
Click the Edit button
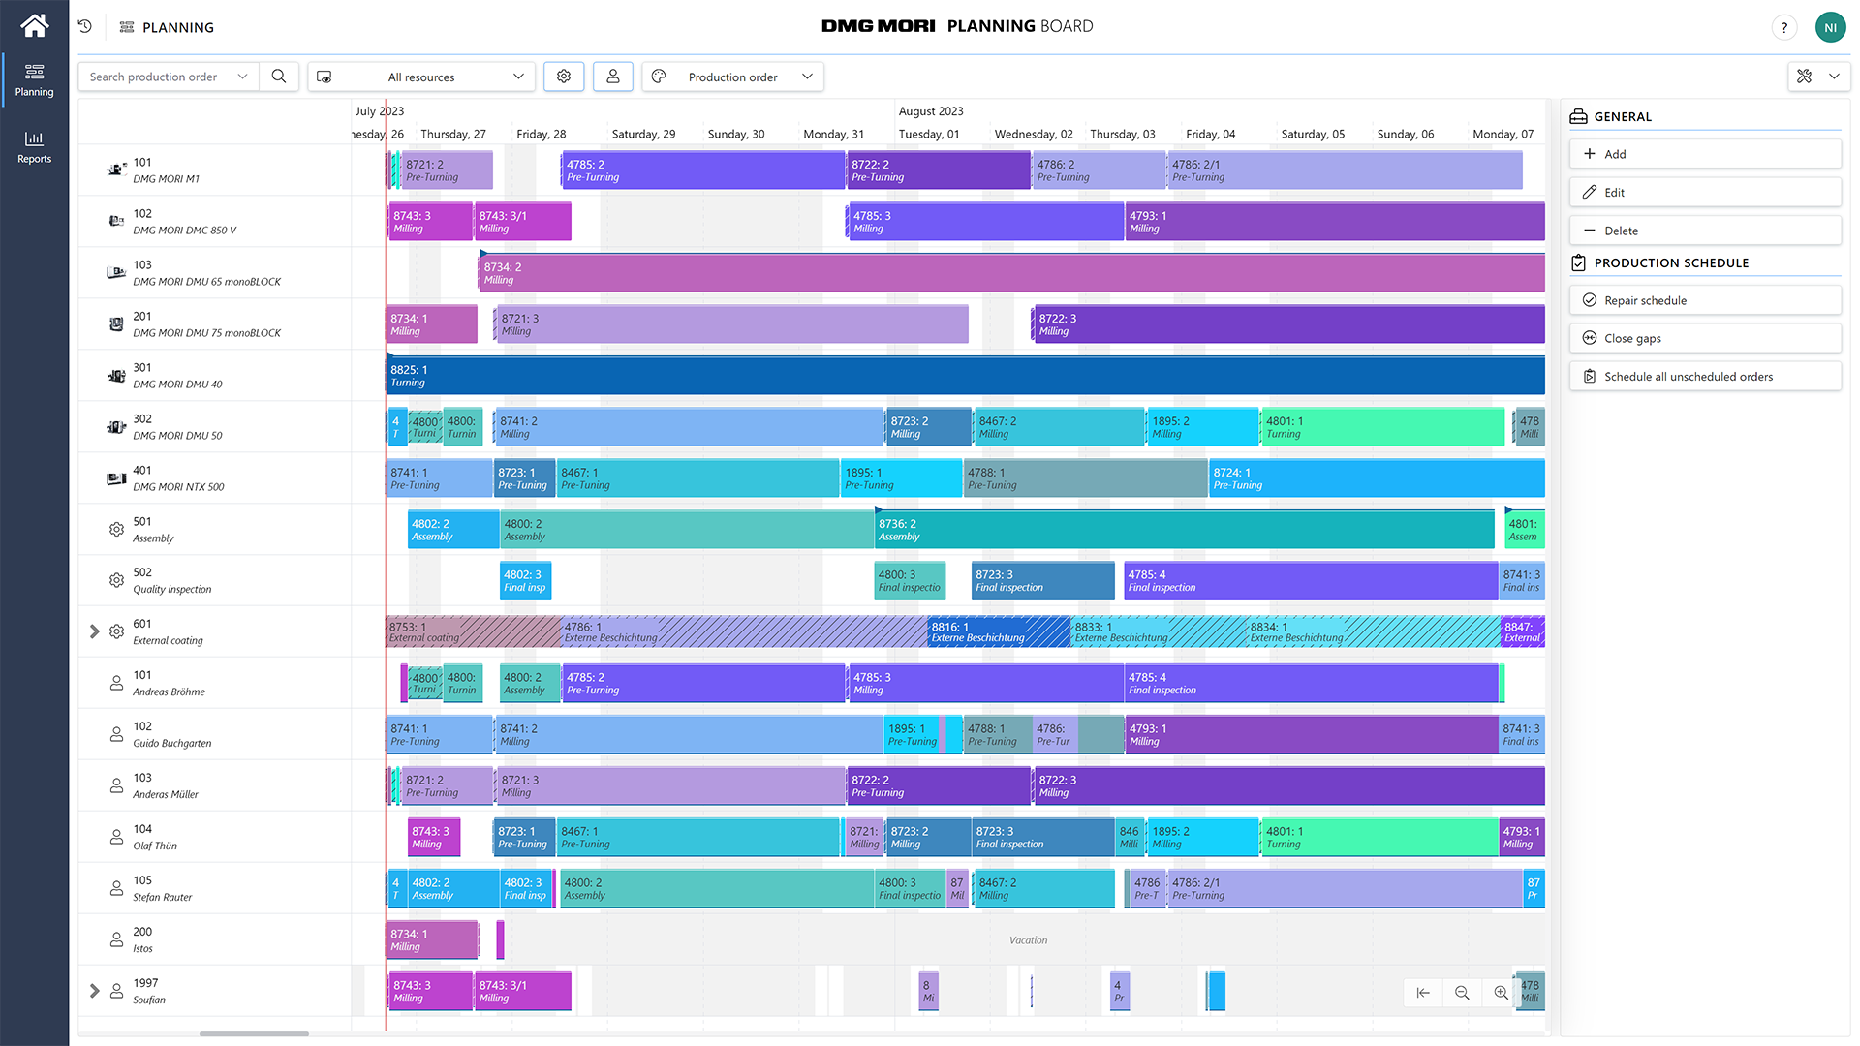pos(1705,193)
